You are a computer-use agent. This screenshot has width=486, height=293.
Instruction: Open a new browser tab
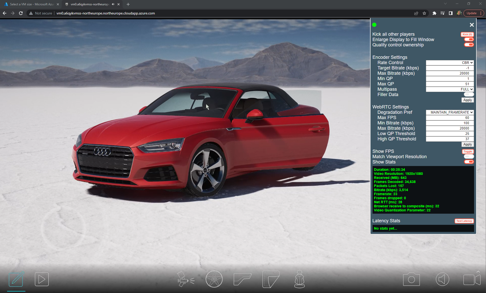(128, 4)
